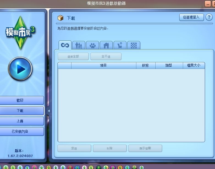
Task: Switch to the all-content infinity tab
Action: 65,45
